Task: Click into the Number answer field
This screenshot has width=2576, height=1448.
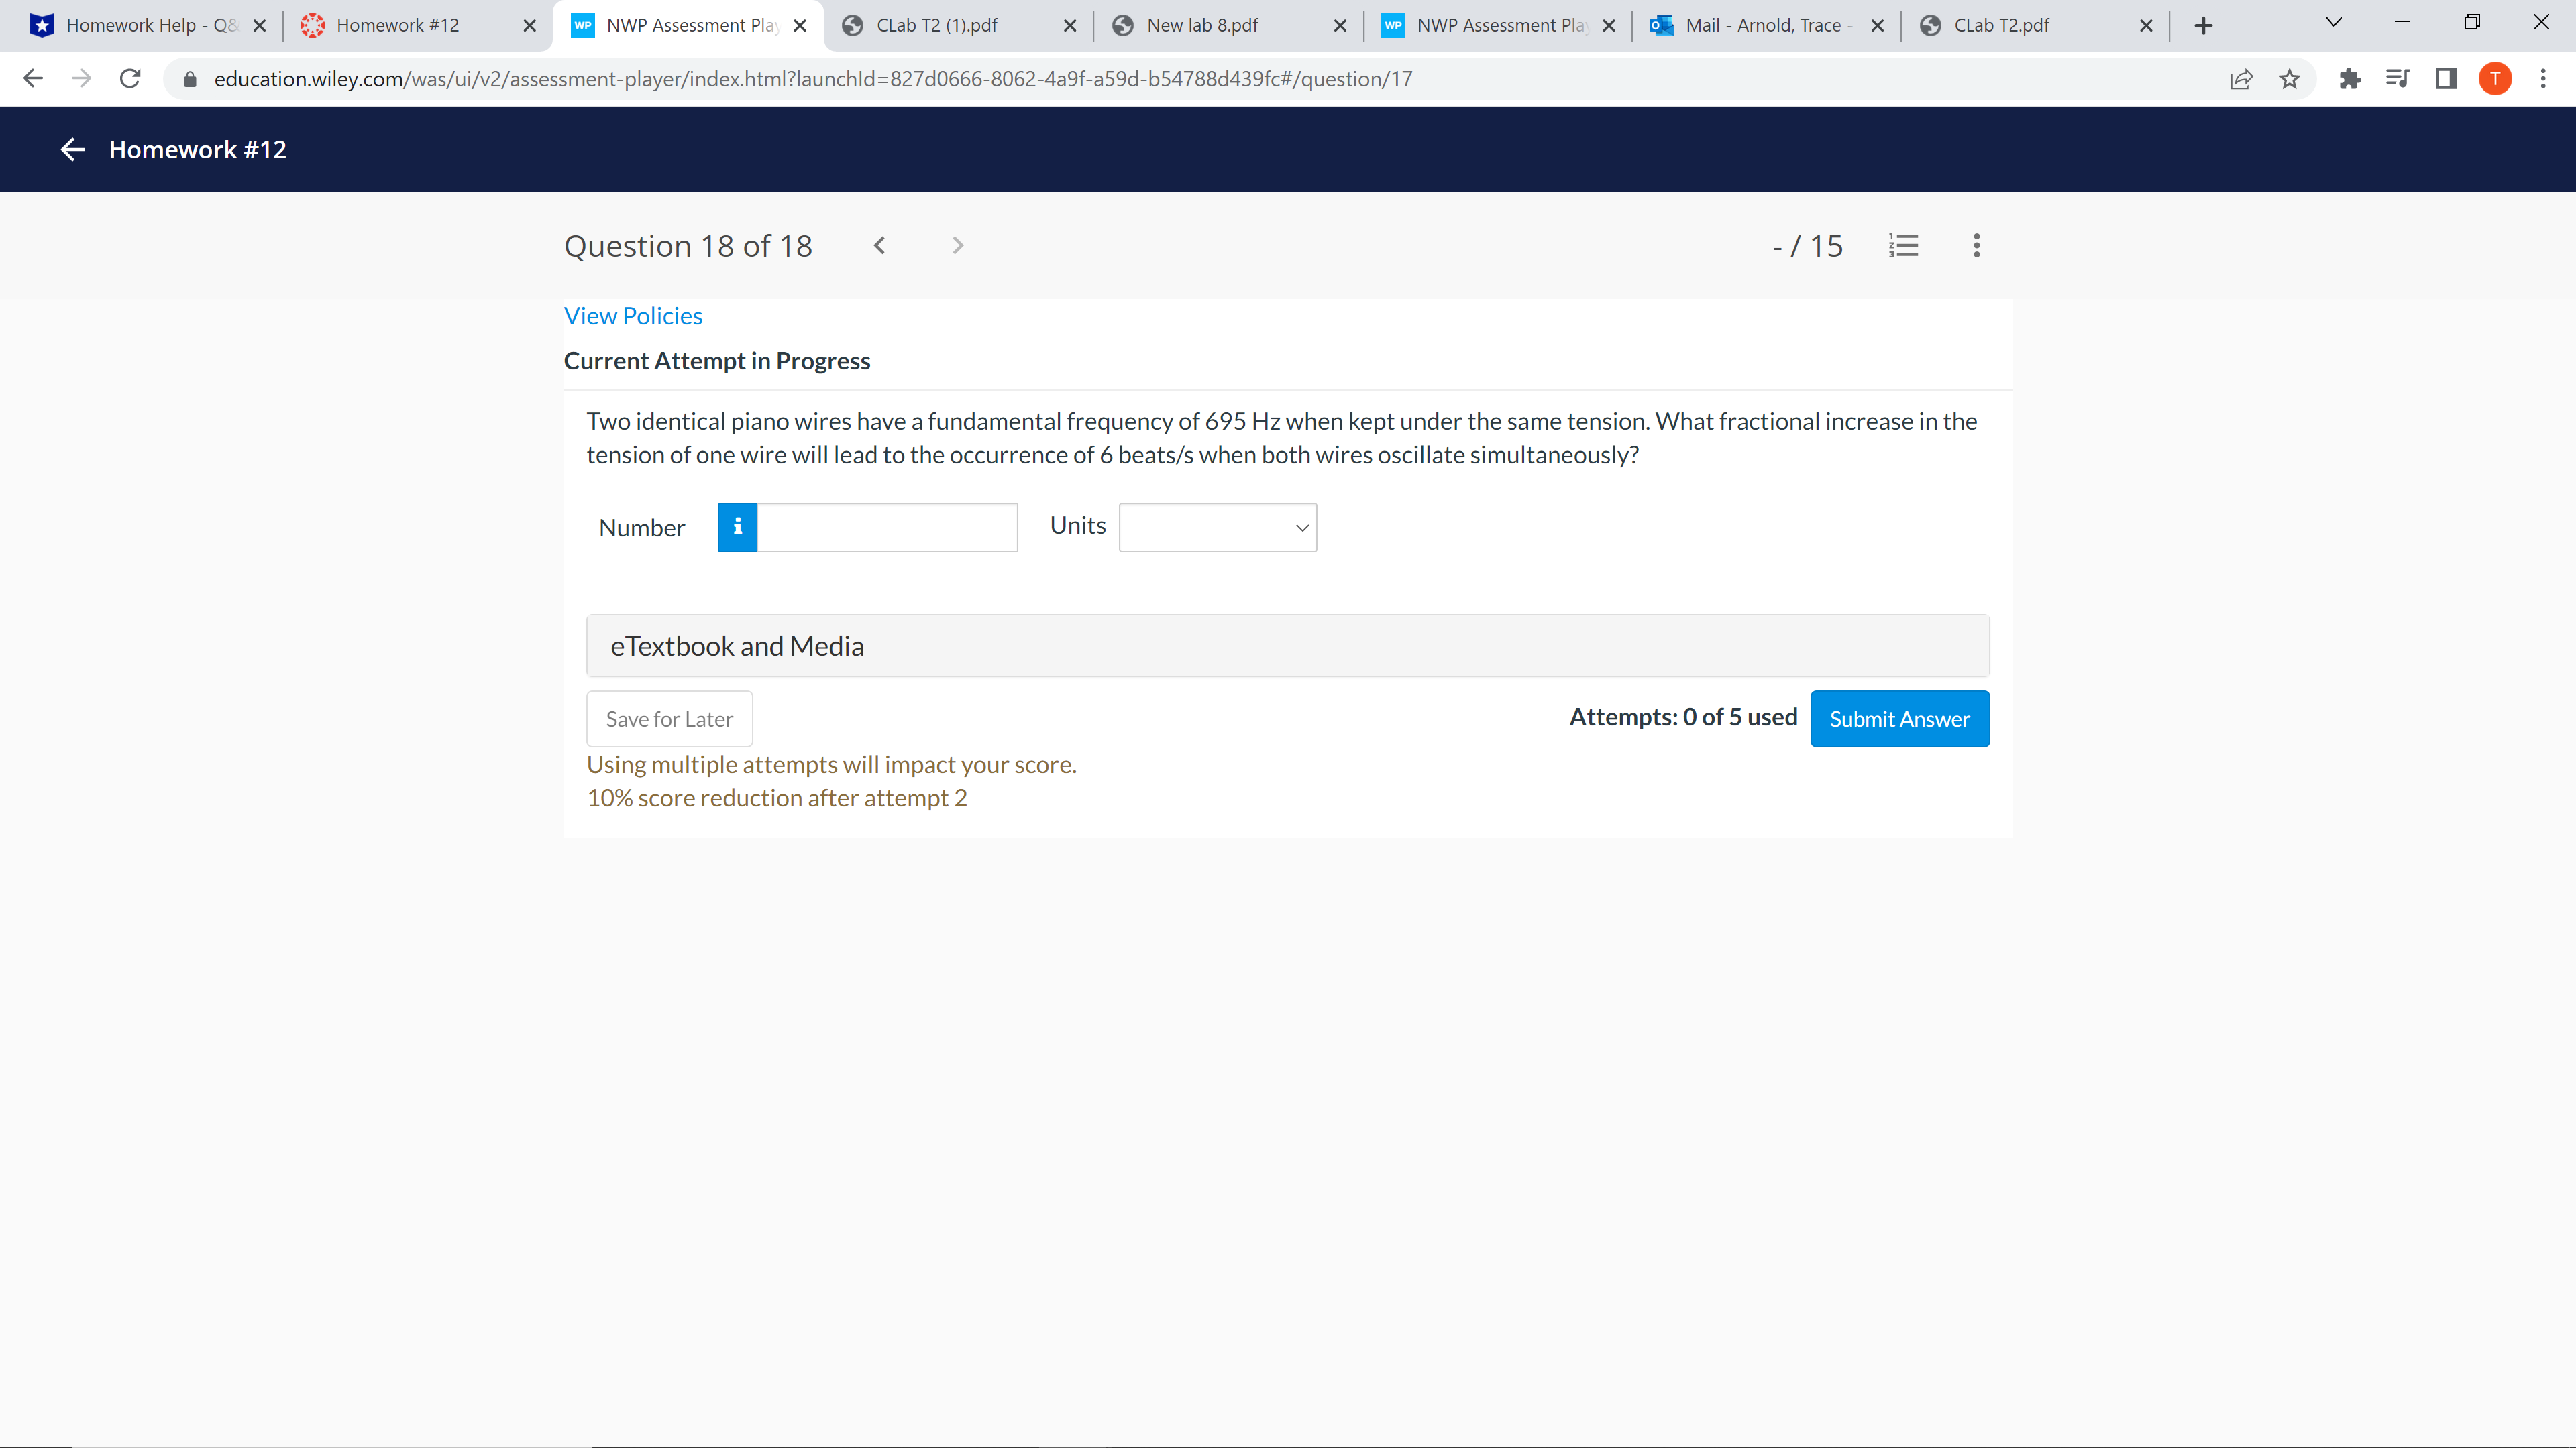Action: pos(887,527)
